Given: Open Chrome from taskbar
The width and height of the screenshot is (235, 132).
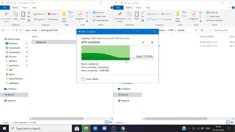Looking at the screenshot, I should coord(123,128).
